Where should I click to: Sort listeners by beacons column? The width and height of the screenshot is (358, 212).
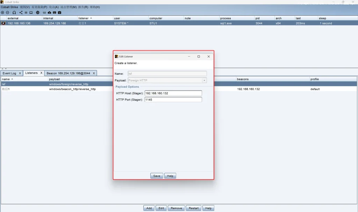[273, 79]
